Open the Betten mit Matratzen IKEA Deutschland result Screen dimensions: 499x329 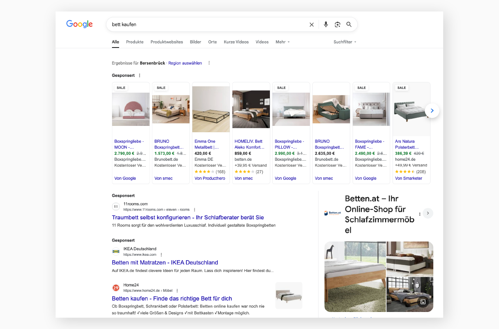point(165,262)
